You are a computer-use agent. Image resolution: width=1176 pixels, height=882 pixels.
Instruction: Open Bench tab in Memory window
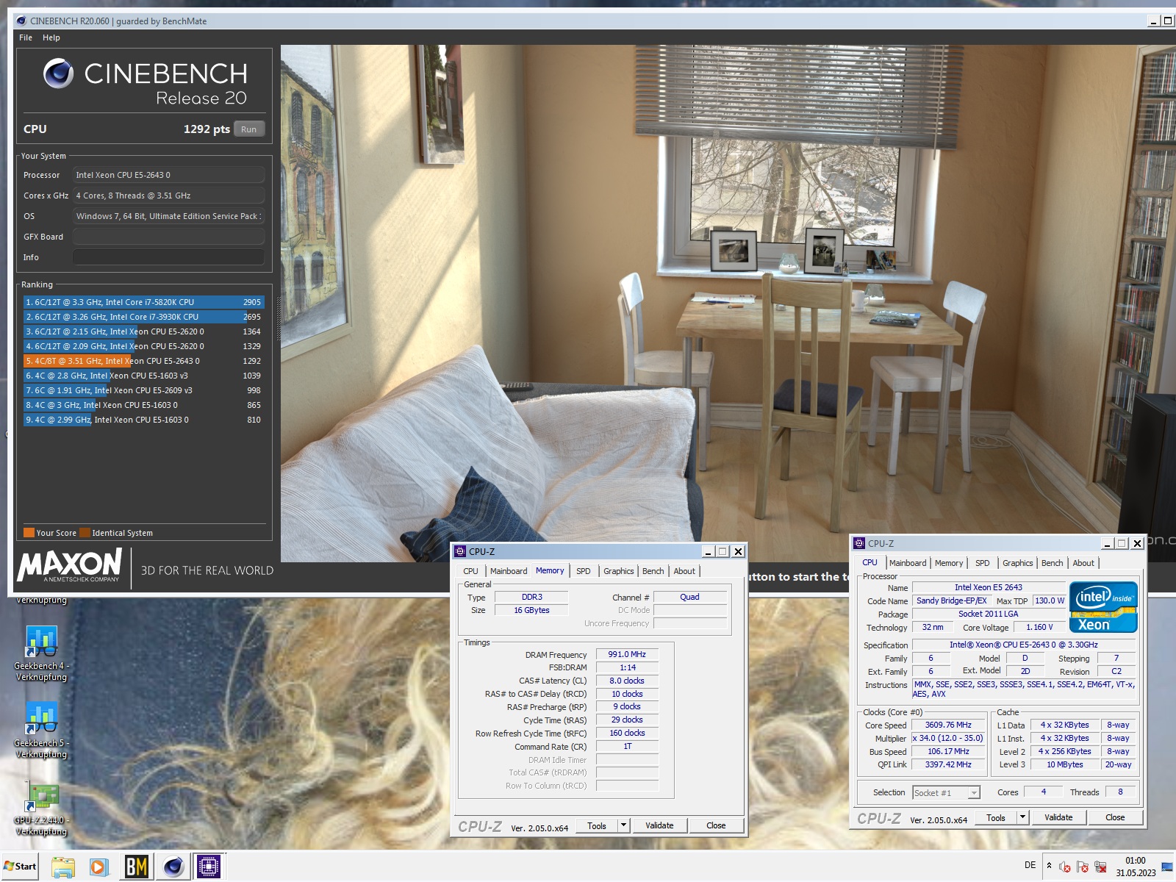coord(653,571)
